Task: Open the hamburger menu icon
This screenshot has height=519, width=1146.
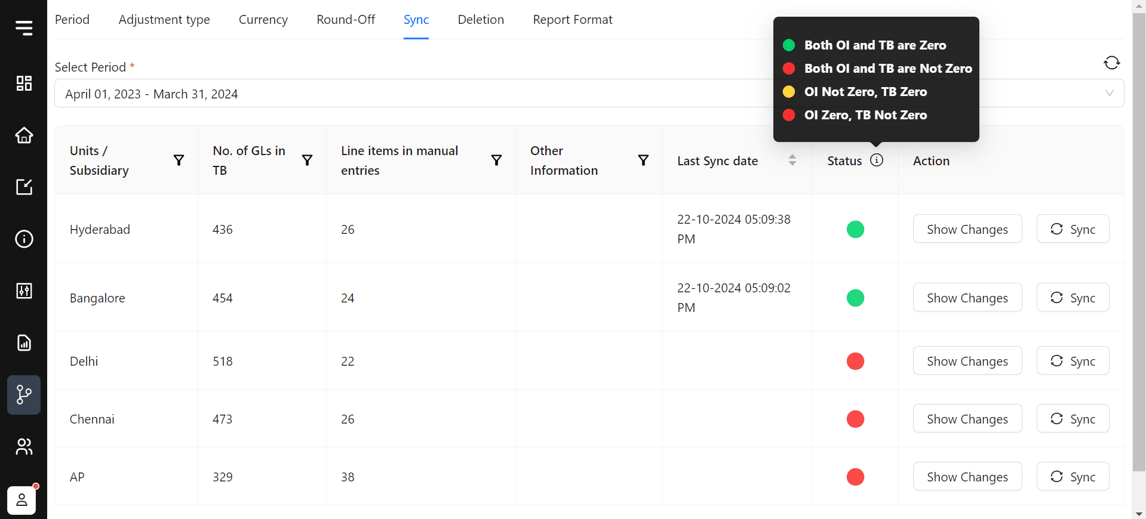Action: [24, 27]
